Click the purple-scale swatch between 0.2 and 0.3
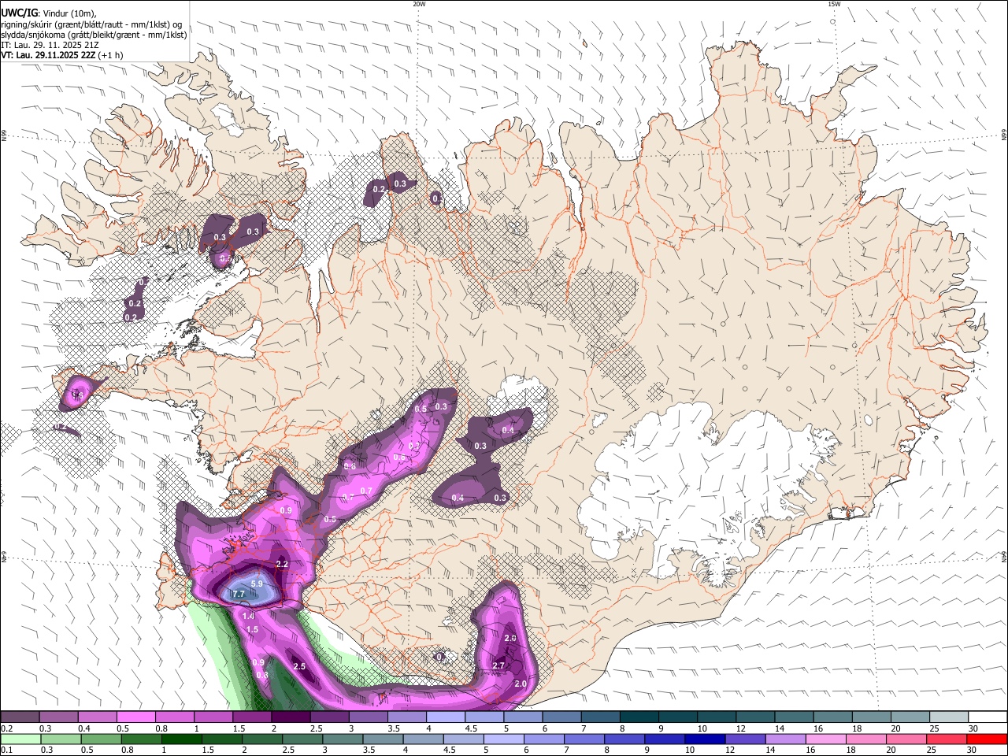The width and height of the screenshot is (1008, 756). (20, 717)
